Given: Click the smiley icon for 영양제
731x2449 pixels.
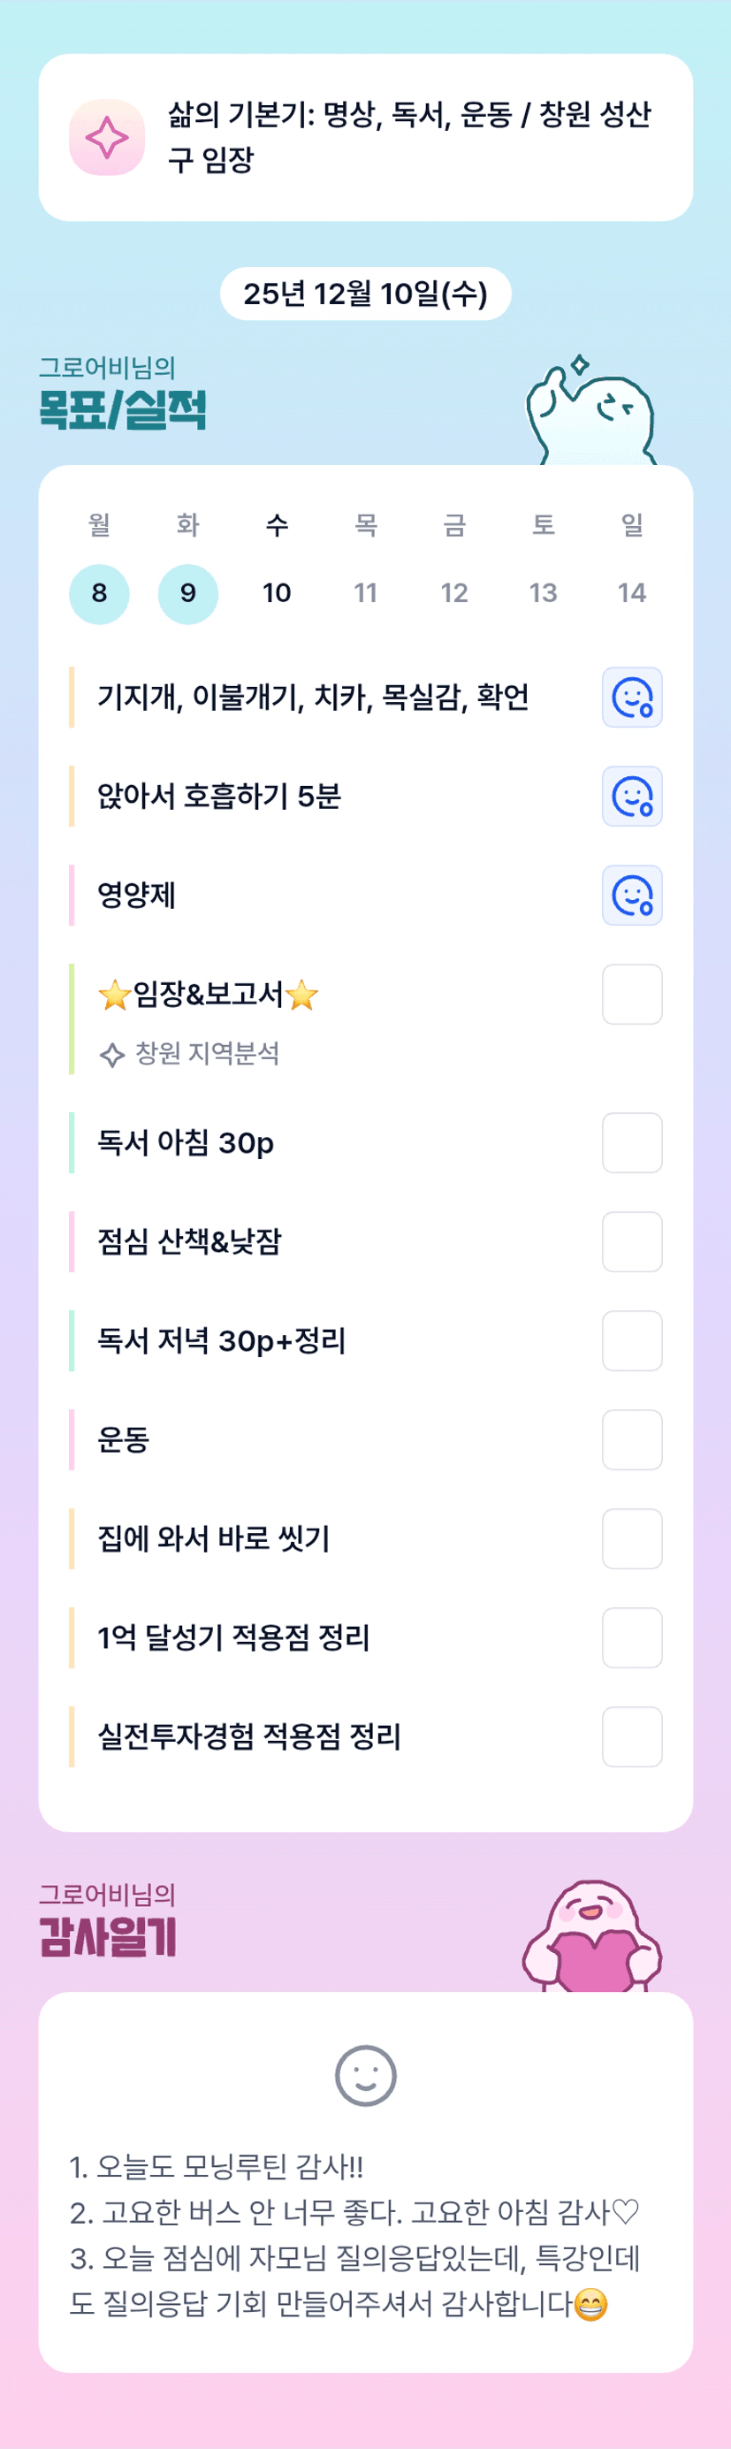Looking at the screenshot, I should pyautogui.click(x=632, y=896).
